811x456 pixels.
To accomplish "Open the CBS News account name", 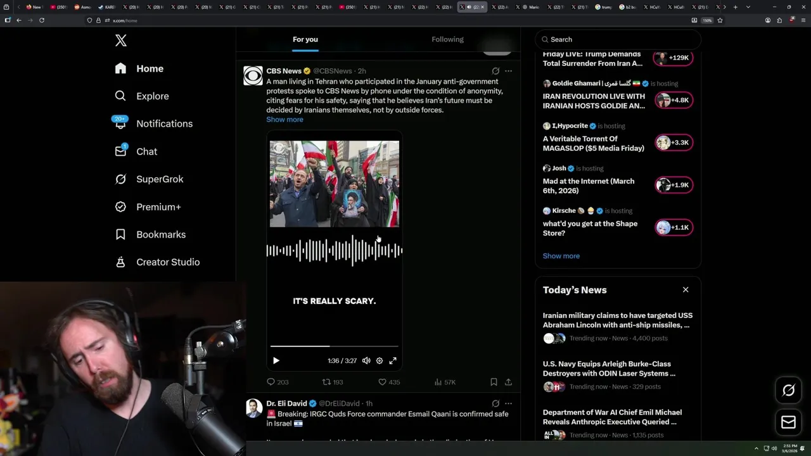I will [284, 71].
